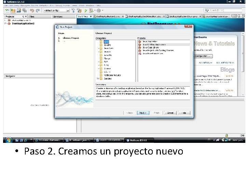
Task: Open the editor documents list dropdown
Action: pyautogui.click(x=239, y=16)
